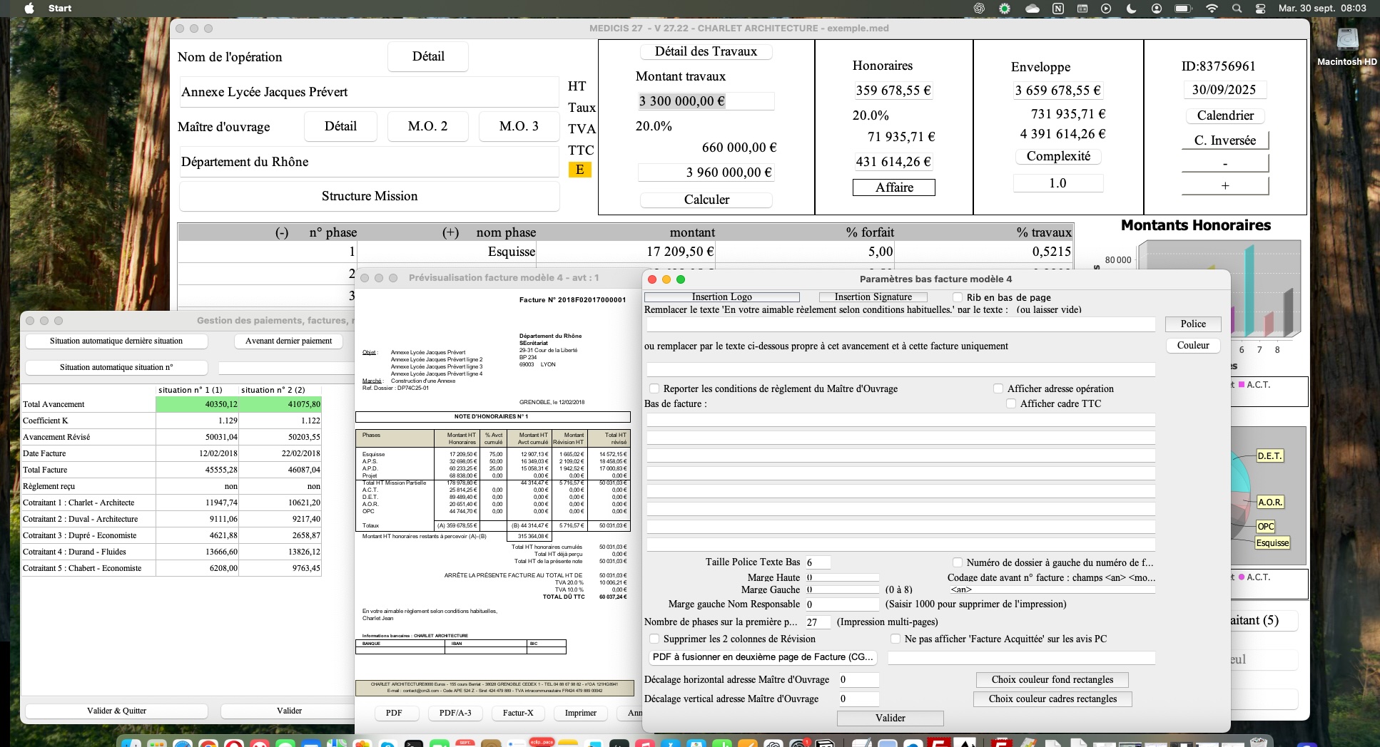Viewport: 1380px width, 747px height.
Task: Open 'PDF à fusionner en deuxième page' popup
Action: click(763, 657)
